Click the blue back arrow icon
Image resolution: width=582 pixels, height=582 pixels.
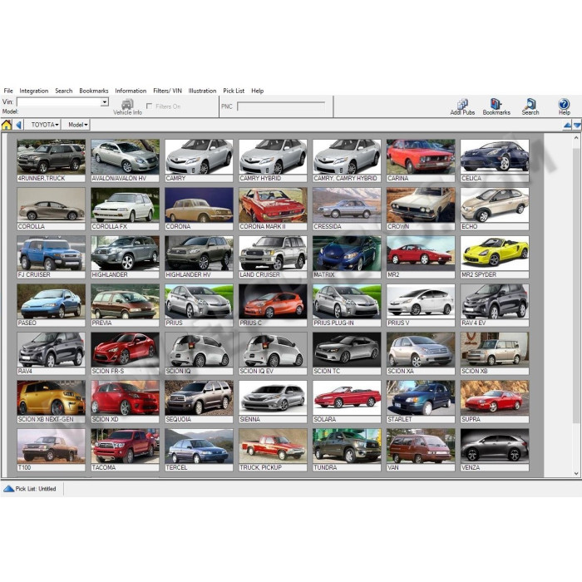[18, 125]
